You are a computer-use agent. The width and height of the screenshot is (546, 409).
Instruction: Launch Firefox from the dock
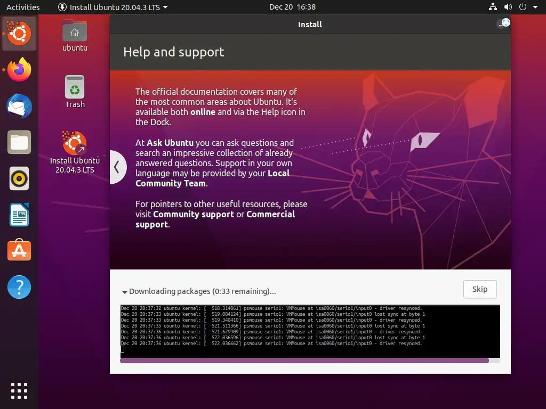click(x=19, y=70)
